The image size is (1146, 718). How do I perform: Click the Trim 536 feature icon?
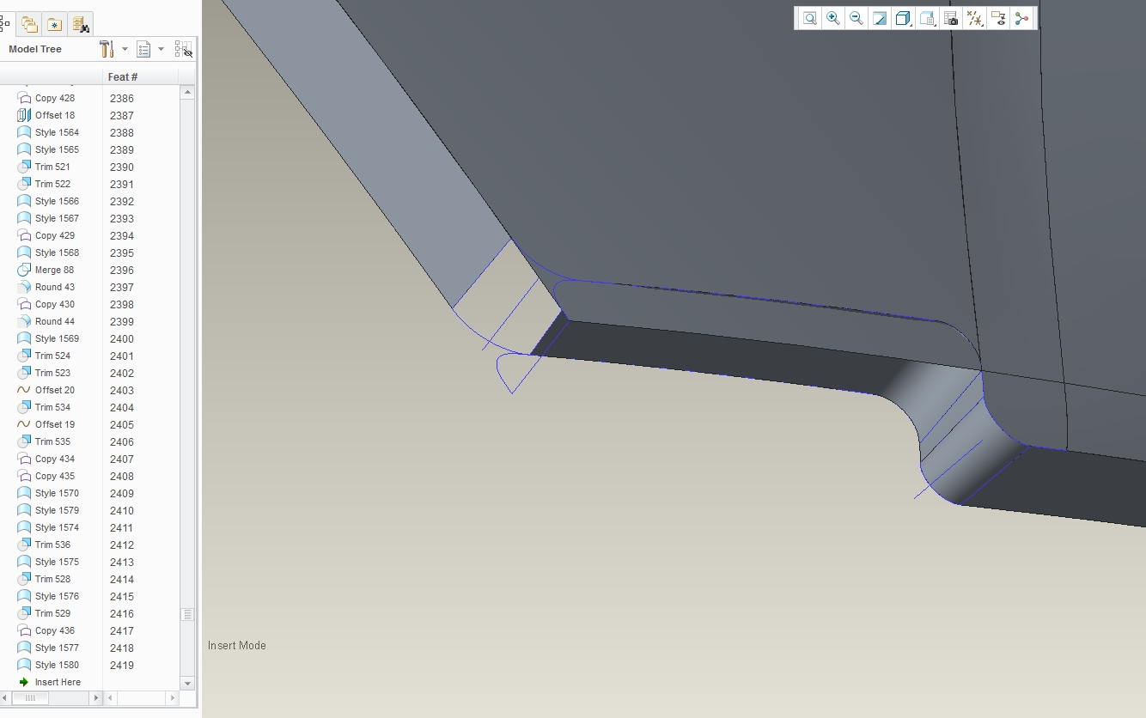pyautogui.click(x=24, y=545)
